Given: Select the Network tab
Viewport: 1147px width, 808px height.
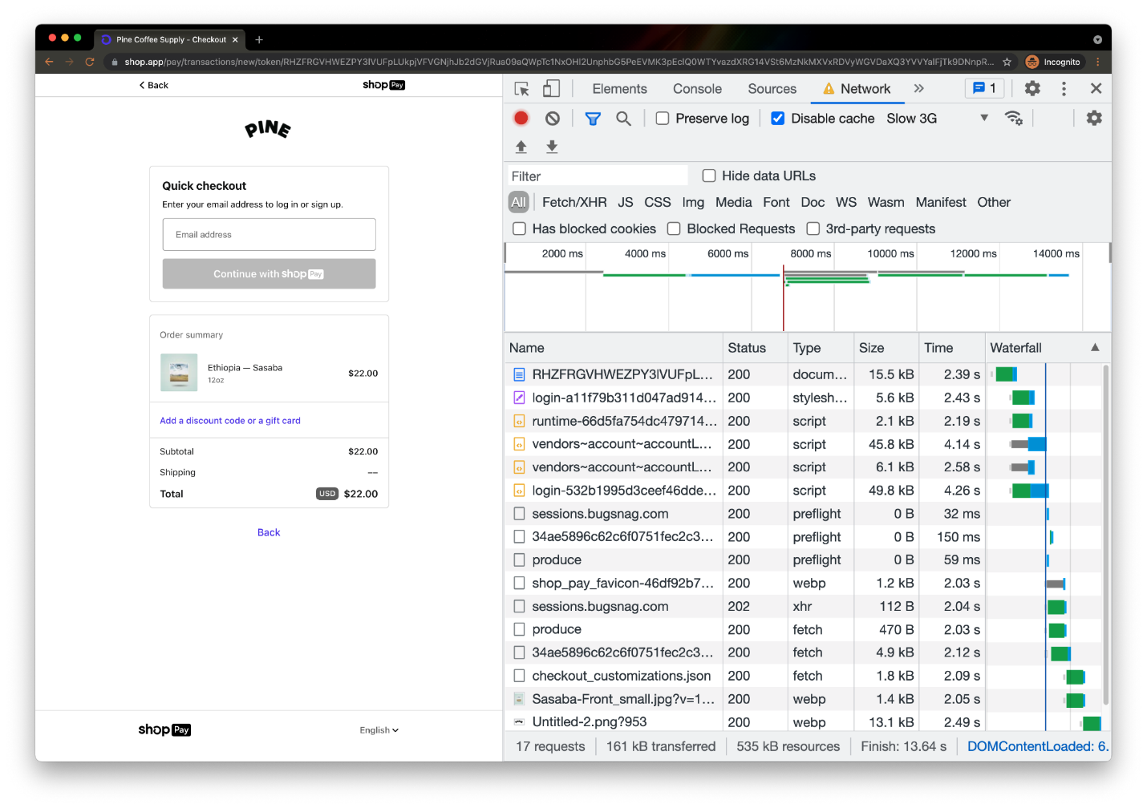Looking at the screenshot, I should click(x=857, y=89).
